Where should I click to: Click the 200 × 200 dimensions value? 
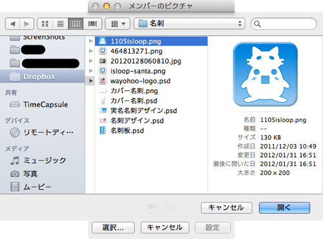(x=275, y=173)
